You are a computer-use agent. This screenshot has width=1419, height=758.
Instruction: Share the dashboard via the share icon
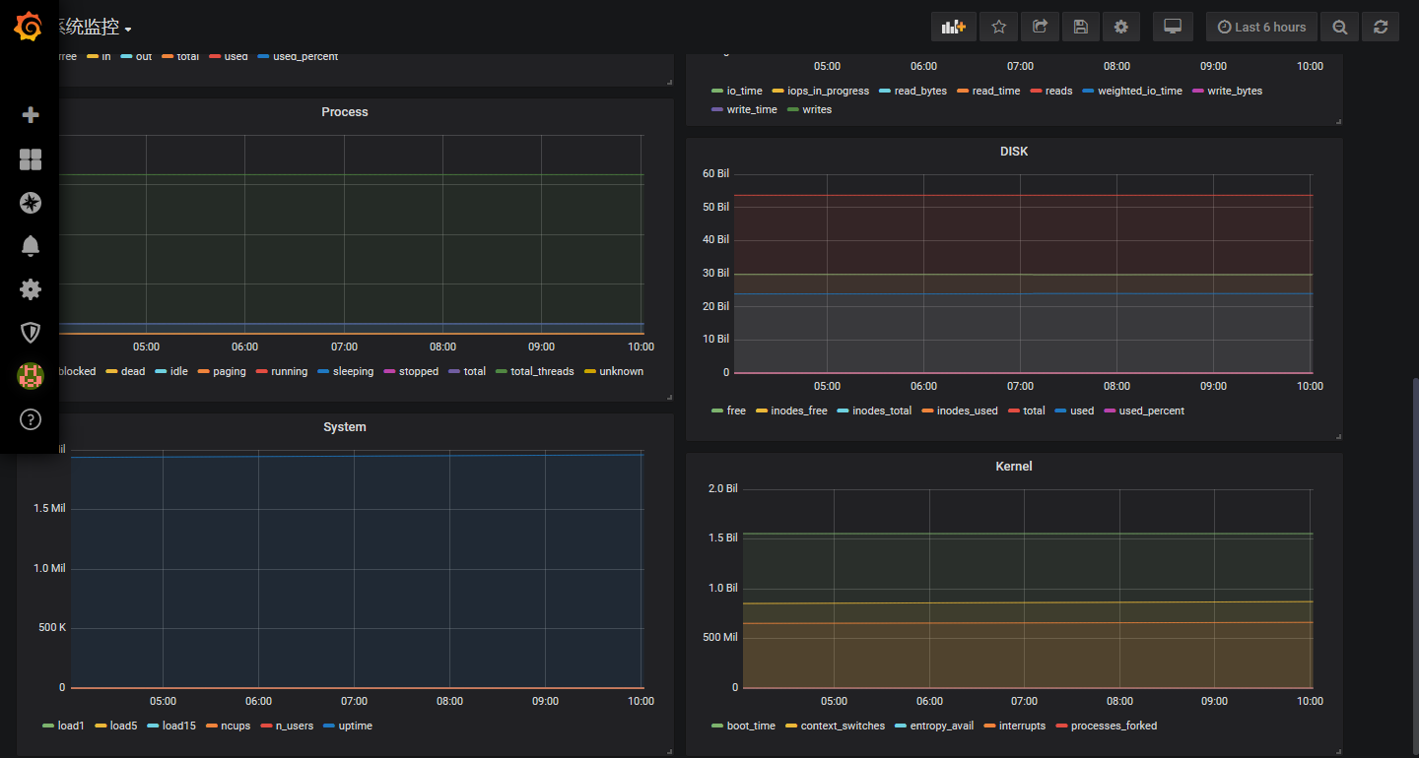click(x=1040, y=27)
